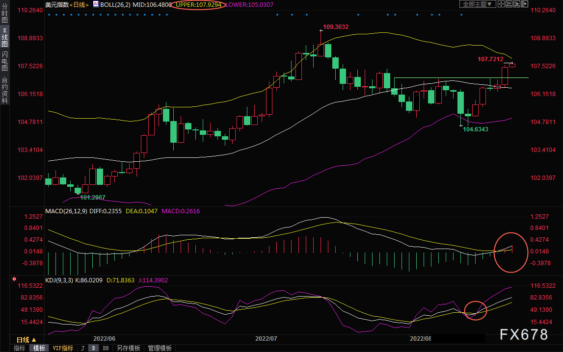This screenshot has height=352, width=563.
Task: Toggle the J template button
Action: click(82, 348)
